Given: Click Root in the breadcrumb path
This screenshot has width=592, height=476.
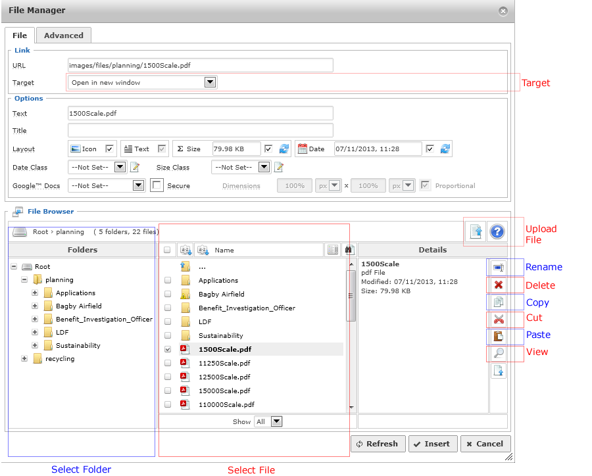Looking at the screenshot, I should coord(40,232).
